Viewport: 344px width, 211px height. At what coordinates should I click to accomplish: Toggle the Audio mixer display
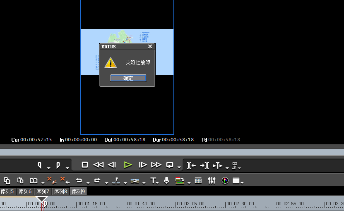(212, 180)
